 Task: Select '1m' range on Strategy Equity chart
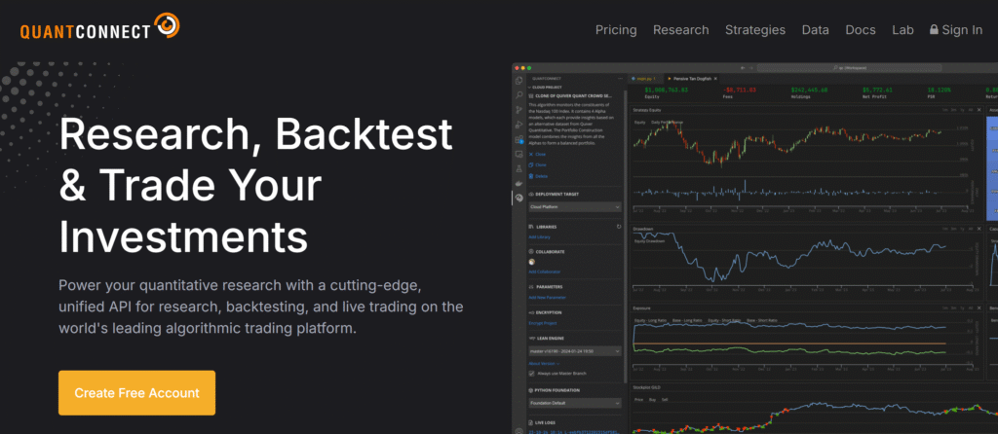coord(945,110)
